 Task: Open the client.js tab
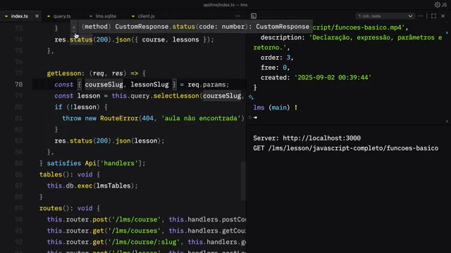point(146,16)
